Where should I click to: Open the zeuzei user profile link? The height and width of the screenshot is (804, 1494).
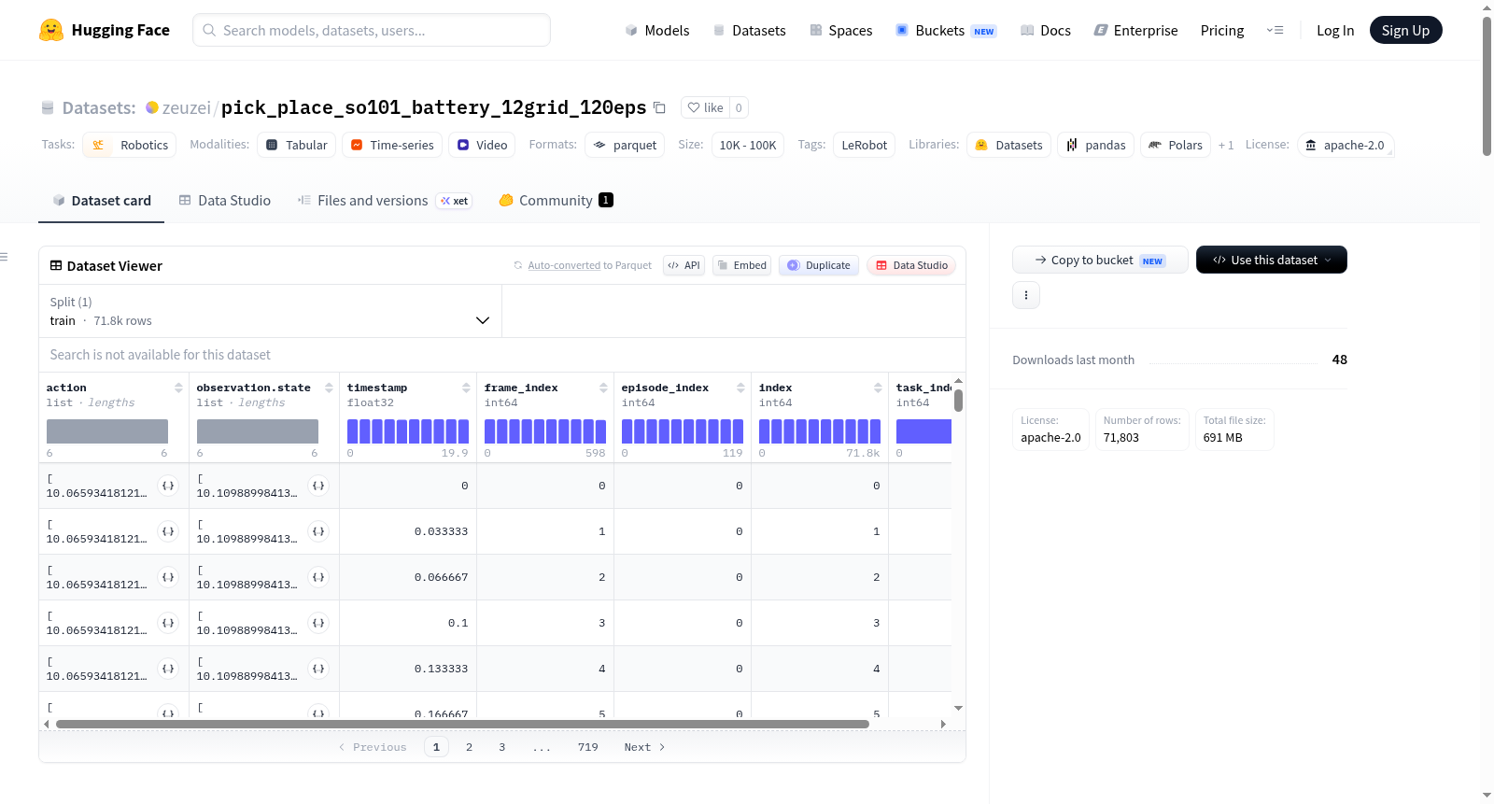click(x=186, y=107)
